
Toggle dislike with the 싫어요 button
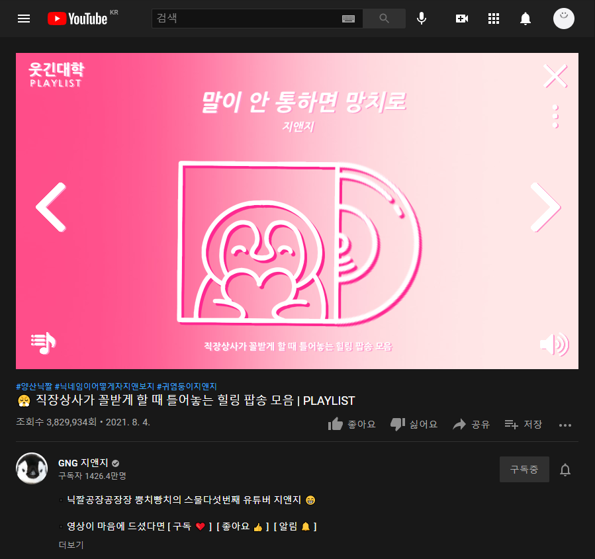tap(414, 424)
